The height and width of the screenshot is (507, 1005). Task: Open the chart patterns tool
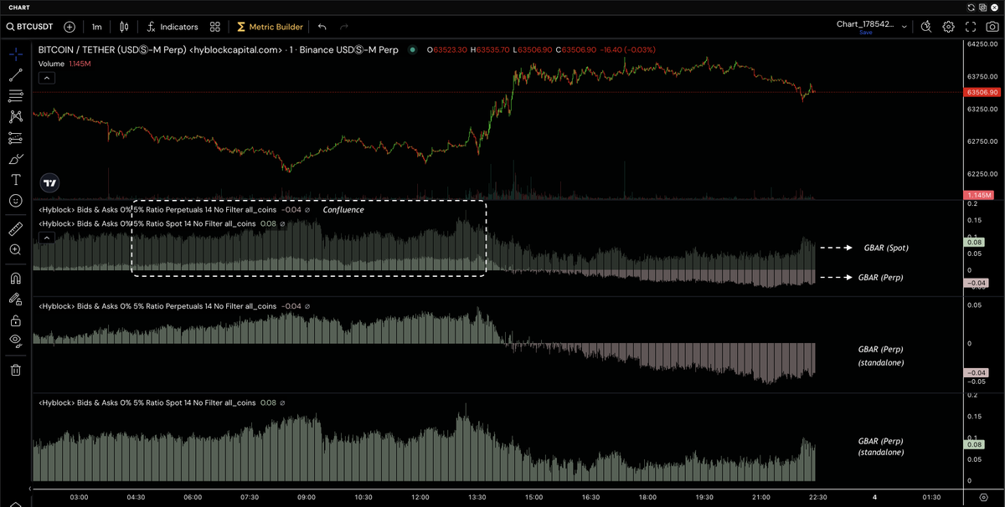pyautogui.click(x=16, y=117)
